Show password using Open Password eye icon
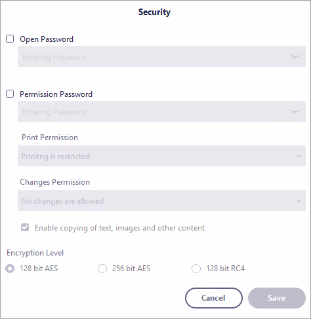 coord(295,57)
